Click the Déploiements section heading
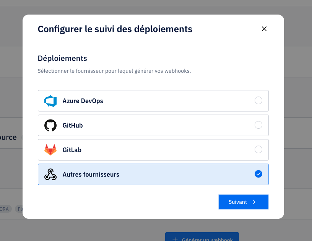 pos(62,58)
